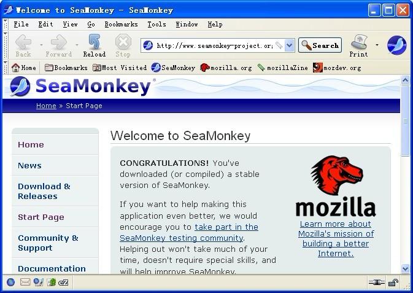Click the site icon in address bar

click(x=148, y=45)
